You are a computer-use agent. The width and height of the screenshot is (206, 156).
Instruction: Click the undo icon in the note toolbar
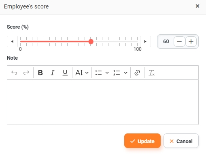14,73
